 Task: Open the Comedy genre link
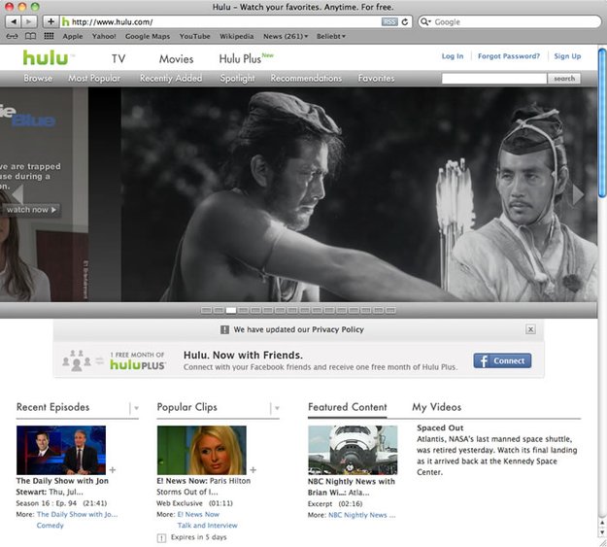coord(50,526)
